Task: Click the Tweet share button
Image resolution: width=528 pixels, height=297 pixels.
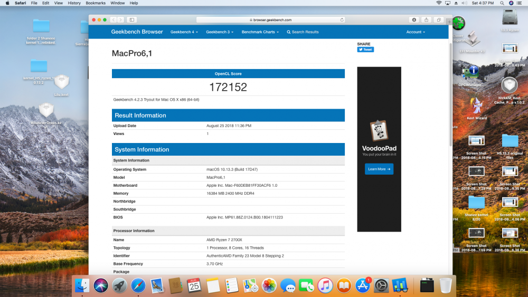Action: tap(365, 50)
